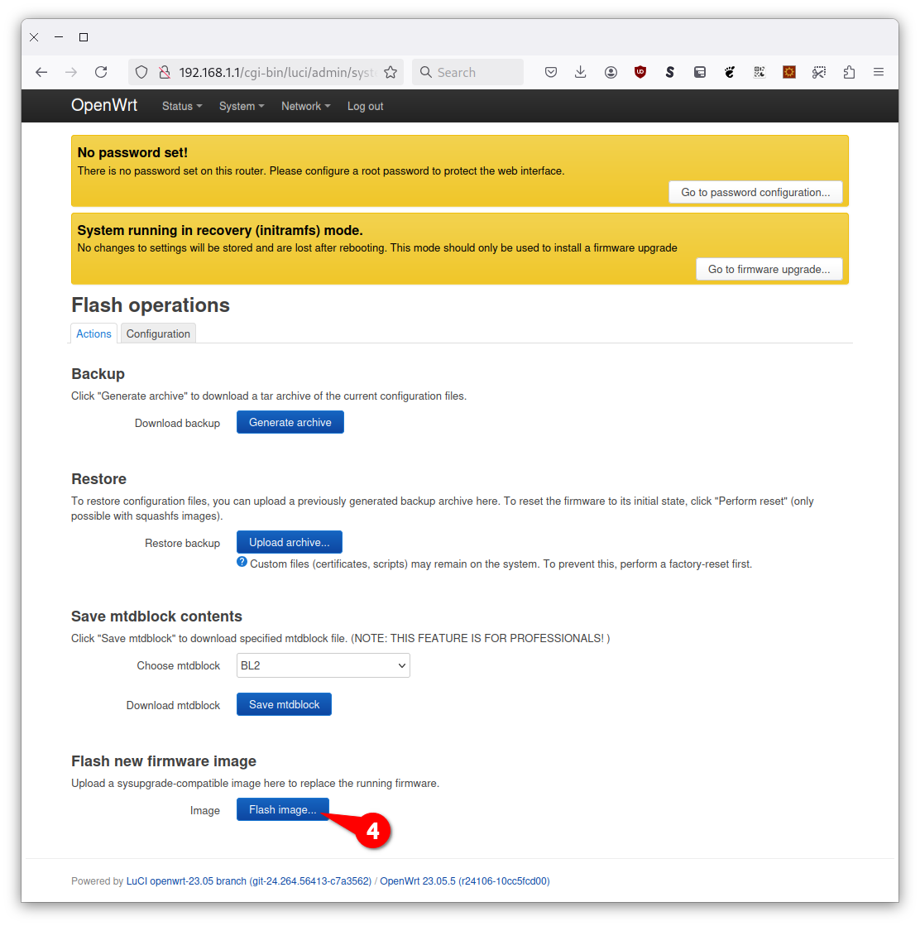Screen dimensions: 920x926
Task: Click the browser reload button
Action: click(101, 72)
